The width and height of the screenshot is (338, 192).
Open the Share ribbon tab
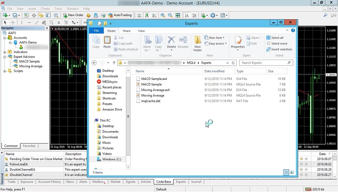pyautogui.click(x=126, y=31)
